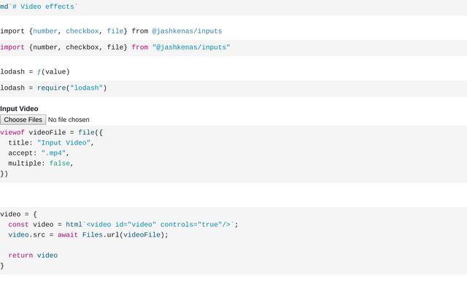This screenshot has width=467, height=292.
Task: Follow the blue 'checkbox' import link
Action: [x=82, y=31]
